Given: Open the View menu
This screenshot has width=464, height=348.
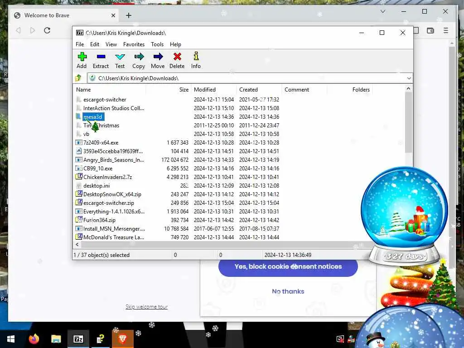Looking at the screenshot, I should 111,44.
